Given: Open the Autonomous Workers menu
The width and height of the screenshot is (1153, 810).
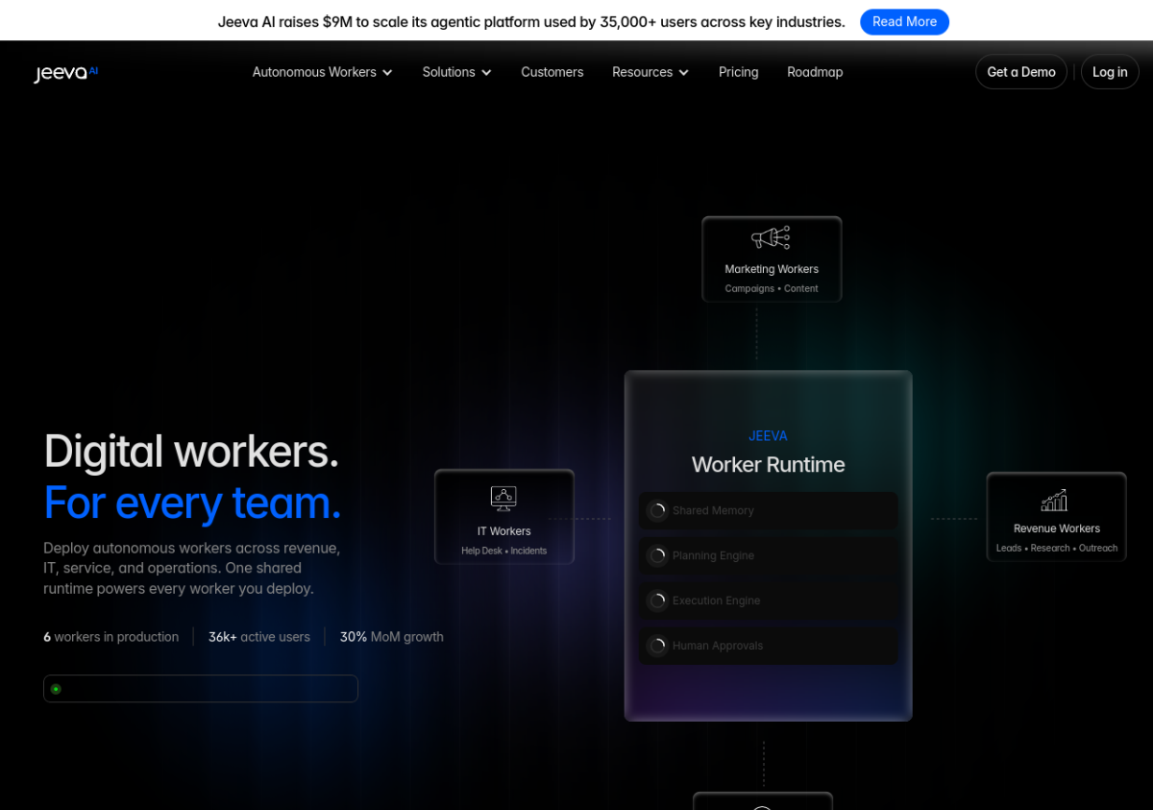Looking at the screenshot, I should click(323, 72).
